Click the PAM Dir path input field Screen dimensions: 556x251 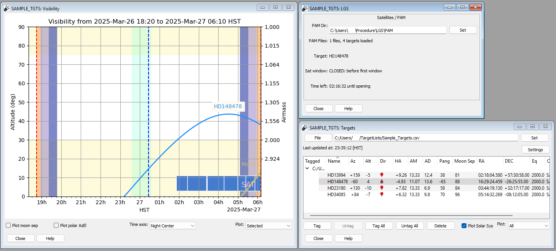click(388, 30)
